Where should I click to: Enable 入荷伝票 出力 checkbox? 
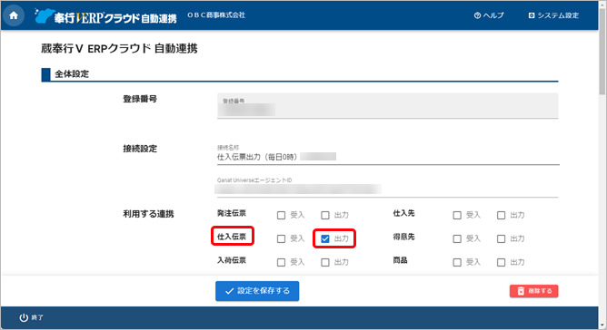coord(325,262)
